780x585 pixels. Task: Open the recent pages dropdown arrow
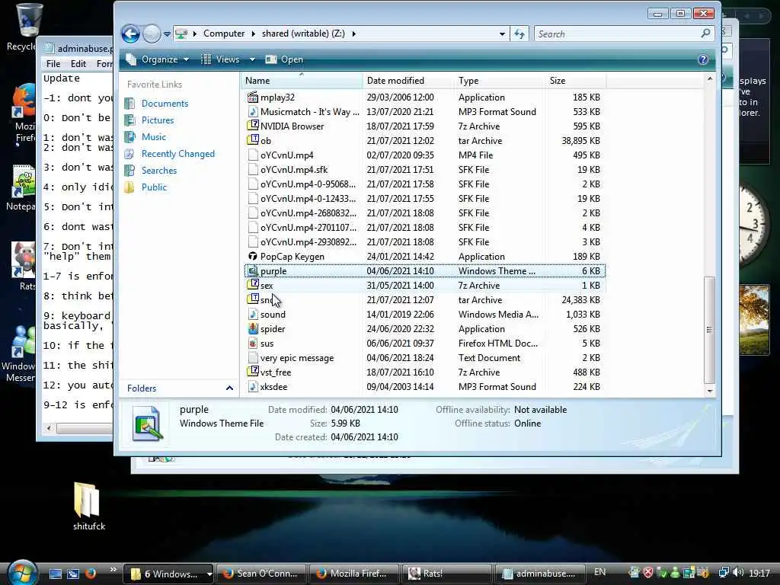(167, 34)
